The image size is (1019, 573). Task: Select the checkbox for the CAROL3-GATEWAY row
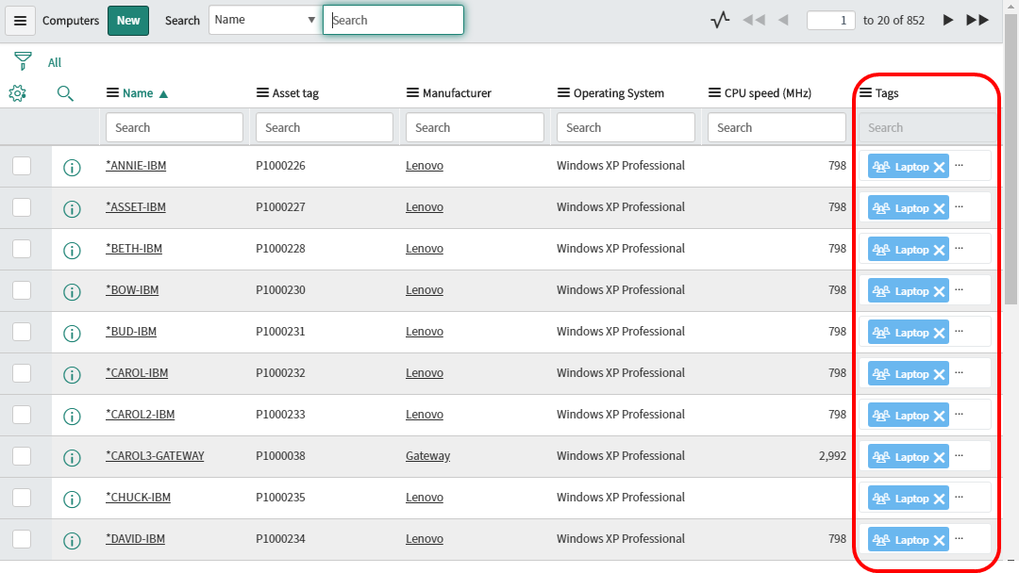click(x=21, y=456)
